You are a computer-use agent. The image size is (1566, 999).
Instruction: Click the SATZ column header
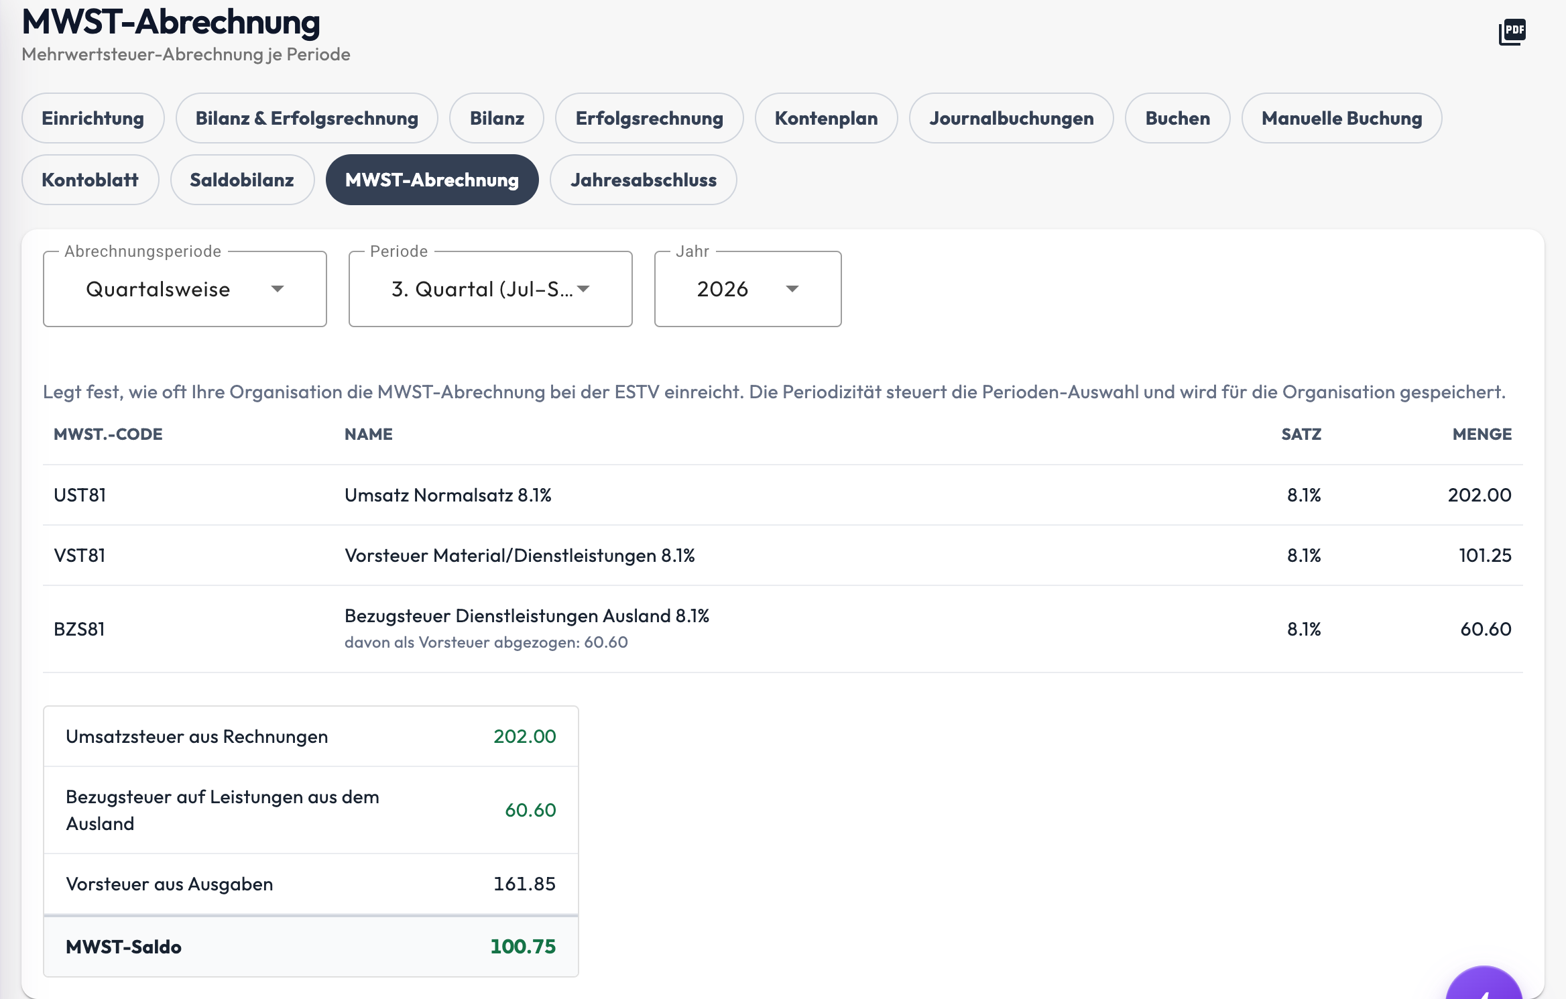tap(1301, 434)
